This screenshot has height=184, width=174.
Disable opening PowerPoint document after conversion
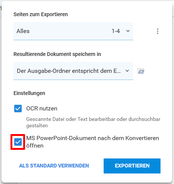click(x=18, y=142)
